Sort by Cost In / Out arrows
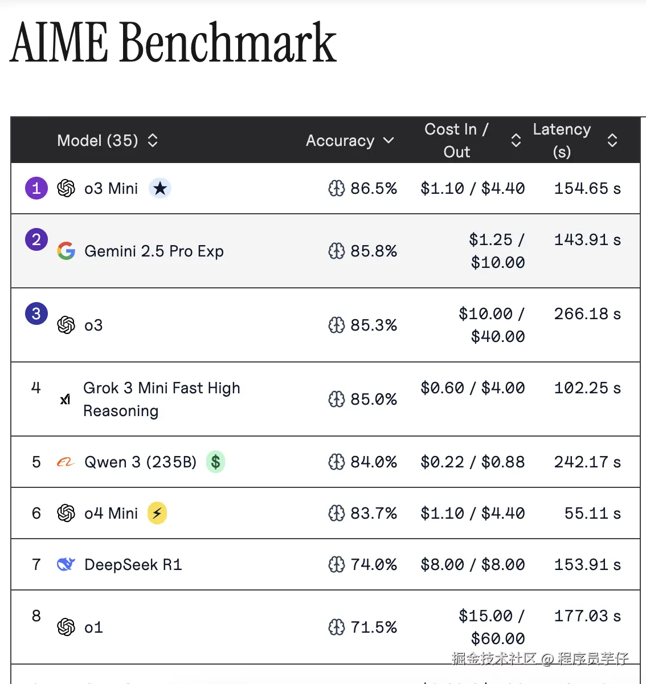Screen dimensions: 646x684 tap(516, 140)
